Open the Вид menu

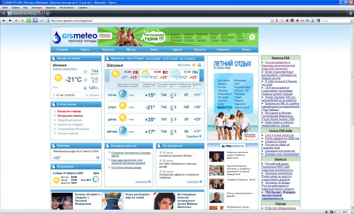click(x=25, y=8)
